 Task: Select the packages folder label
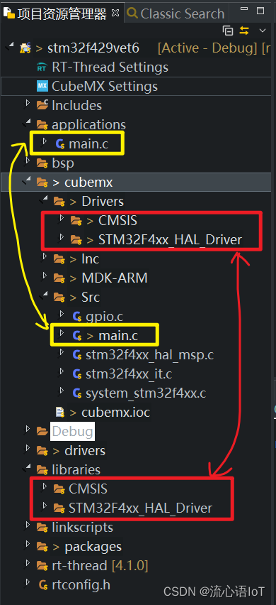point(93,547)
